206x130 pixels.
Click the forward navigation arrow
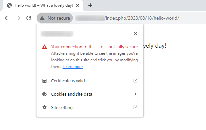click(18, 18)
